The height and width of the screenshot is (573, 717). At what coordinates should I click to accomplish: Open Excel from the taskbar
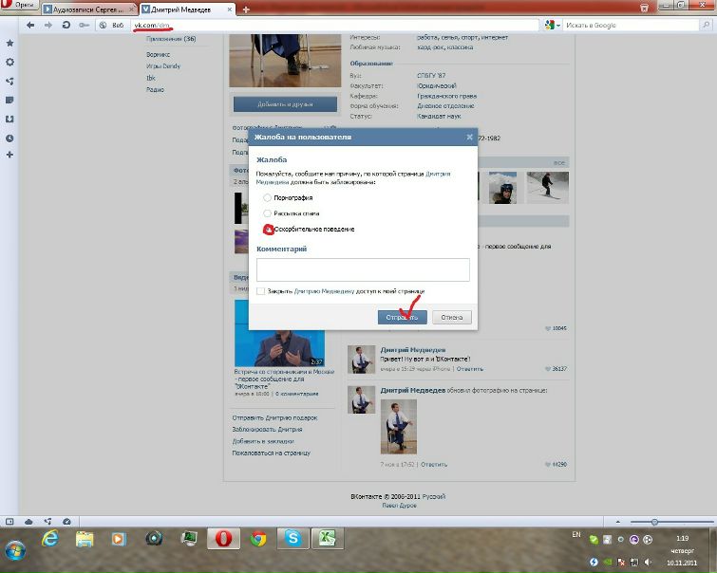[x=328, y=539]
